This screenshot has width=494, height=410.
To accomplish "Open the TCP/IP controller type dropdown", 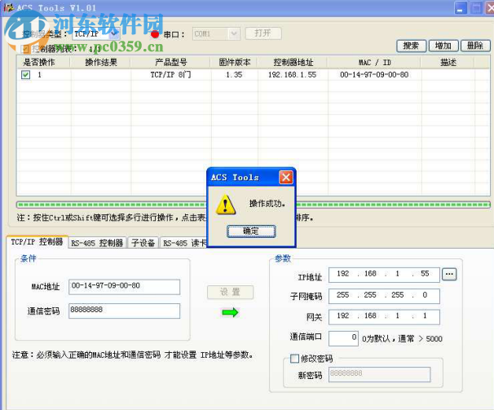I will click(x=114, y=33).
